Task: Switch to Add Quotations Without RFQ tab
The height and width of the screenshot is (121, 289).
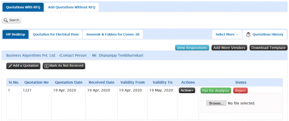Action: 72,7
